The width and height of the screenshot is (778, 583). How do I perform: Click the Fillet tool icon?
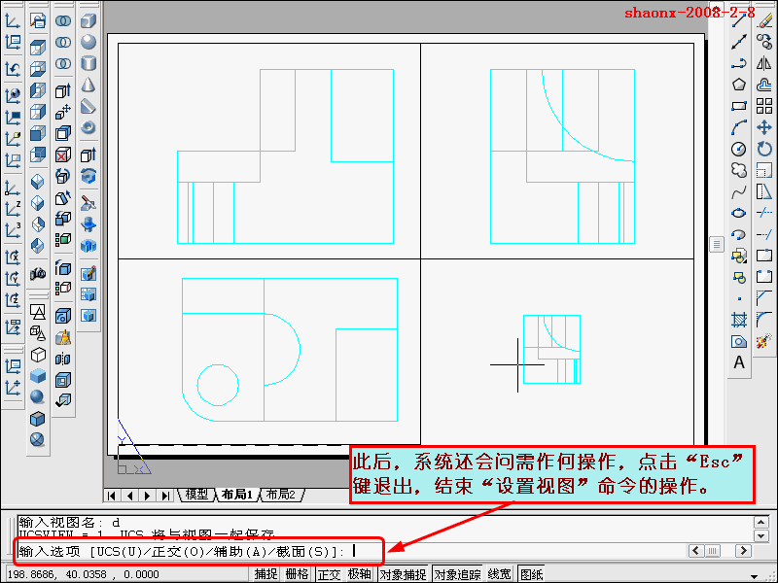764,320
